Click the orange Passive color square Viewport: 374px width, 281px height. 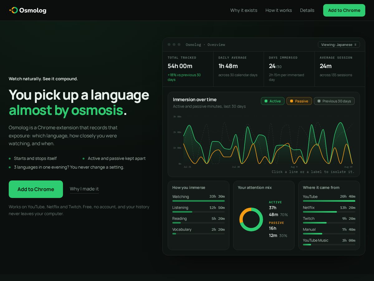point(291,101)
